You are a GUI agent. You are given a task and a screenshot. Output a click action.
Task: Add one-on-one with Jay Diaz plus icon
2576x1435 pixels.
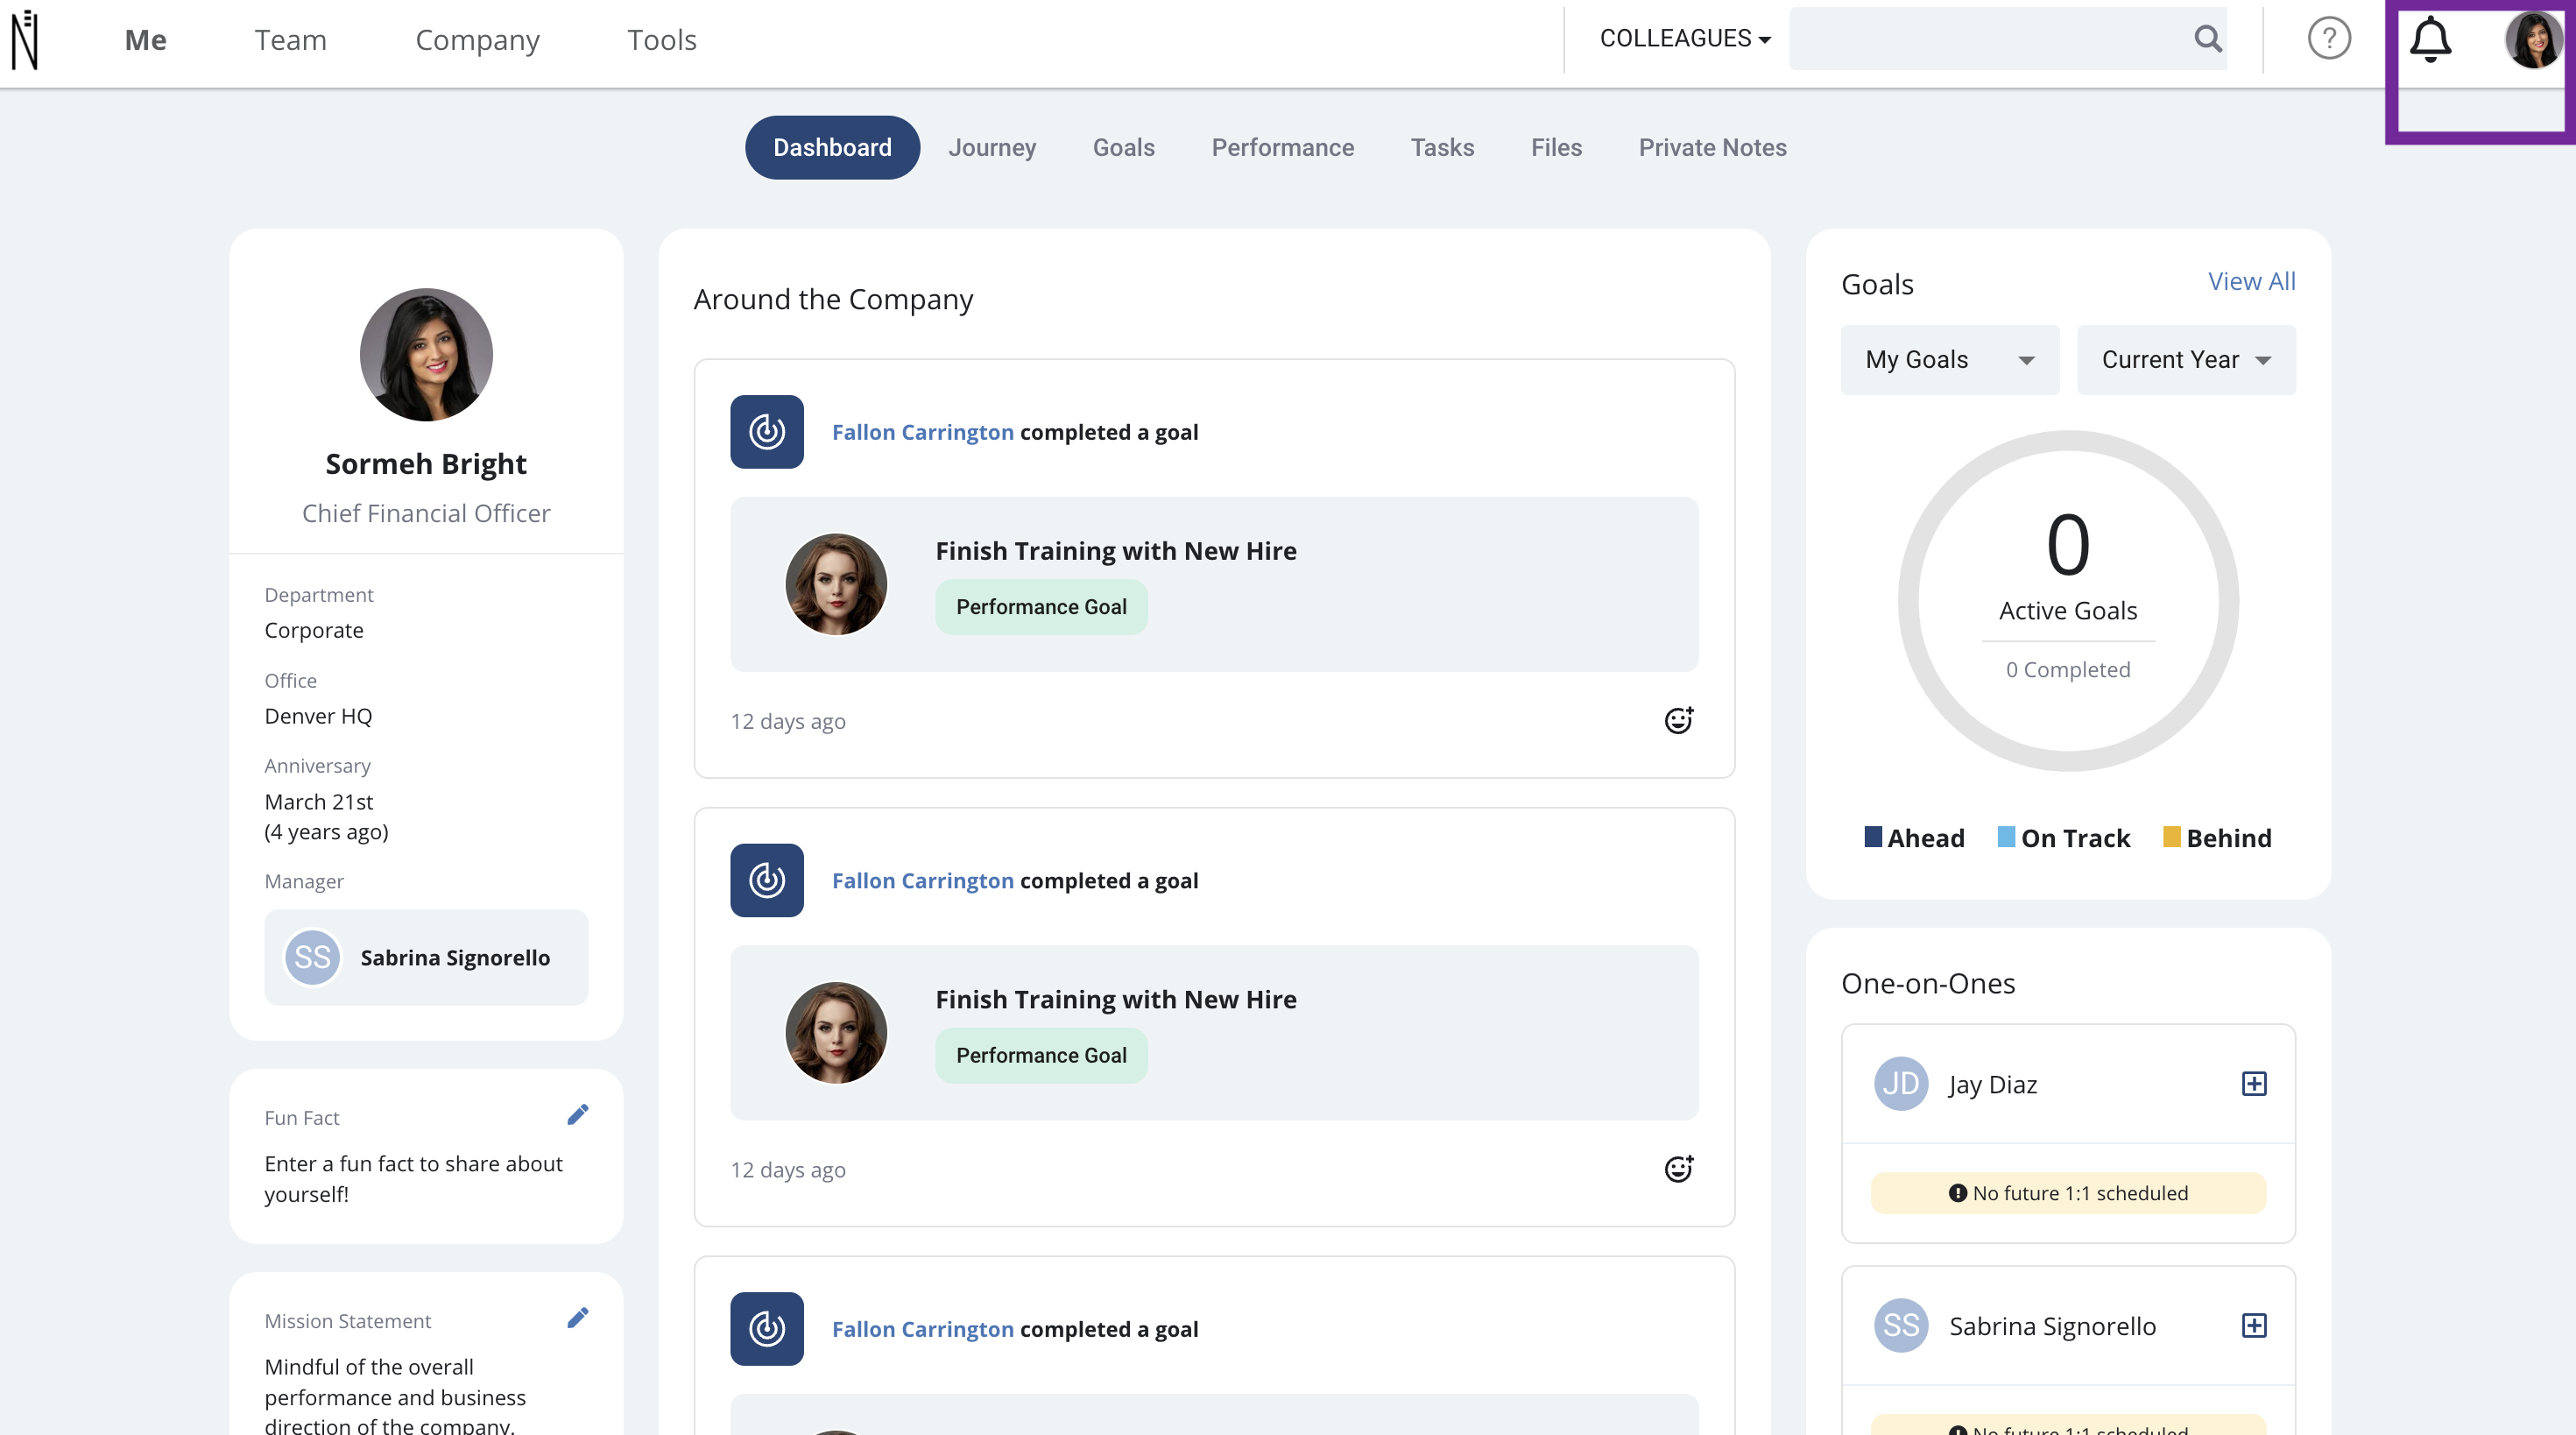[x=2254, y=1084]
